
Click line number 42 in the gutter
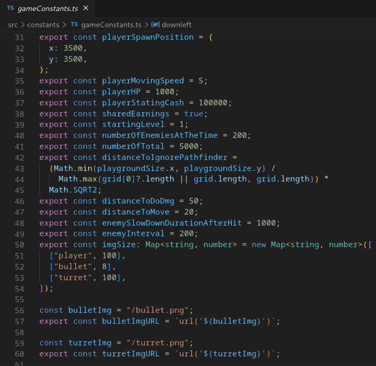point(19,157)
